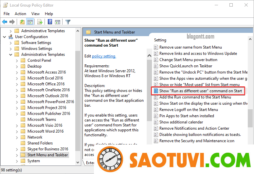Expand the Network tree node
Screen dimensions: 254x174
[x=17, y=138]
